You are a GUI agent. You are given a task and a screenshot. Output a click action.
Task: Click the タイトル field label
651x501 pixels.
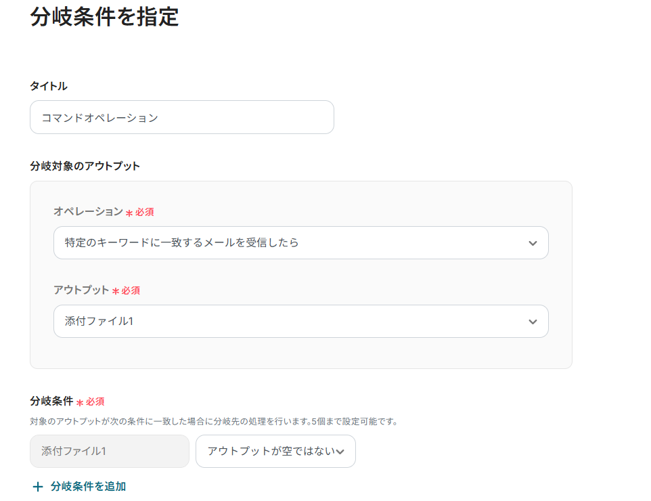pyautogui.click(x=49, y=86)
